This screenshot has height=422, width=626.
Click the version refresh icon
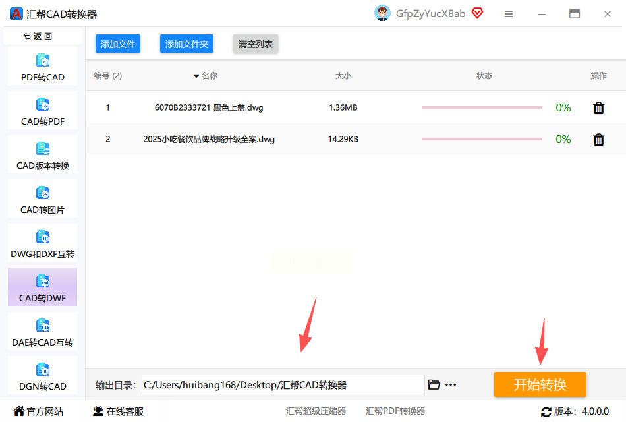click(x=546, y=412)
